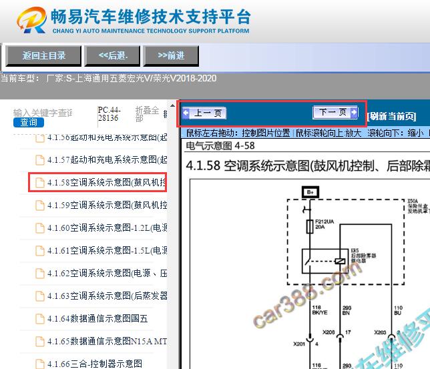This screenshot has height=369, width=430.
Task: Click document icon beside 4.1.64
Action: (x=40, y=319)
